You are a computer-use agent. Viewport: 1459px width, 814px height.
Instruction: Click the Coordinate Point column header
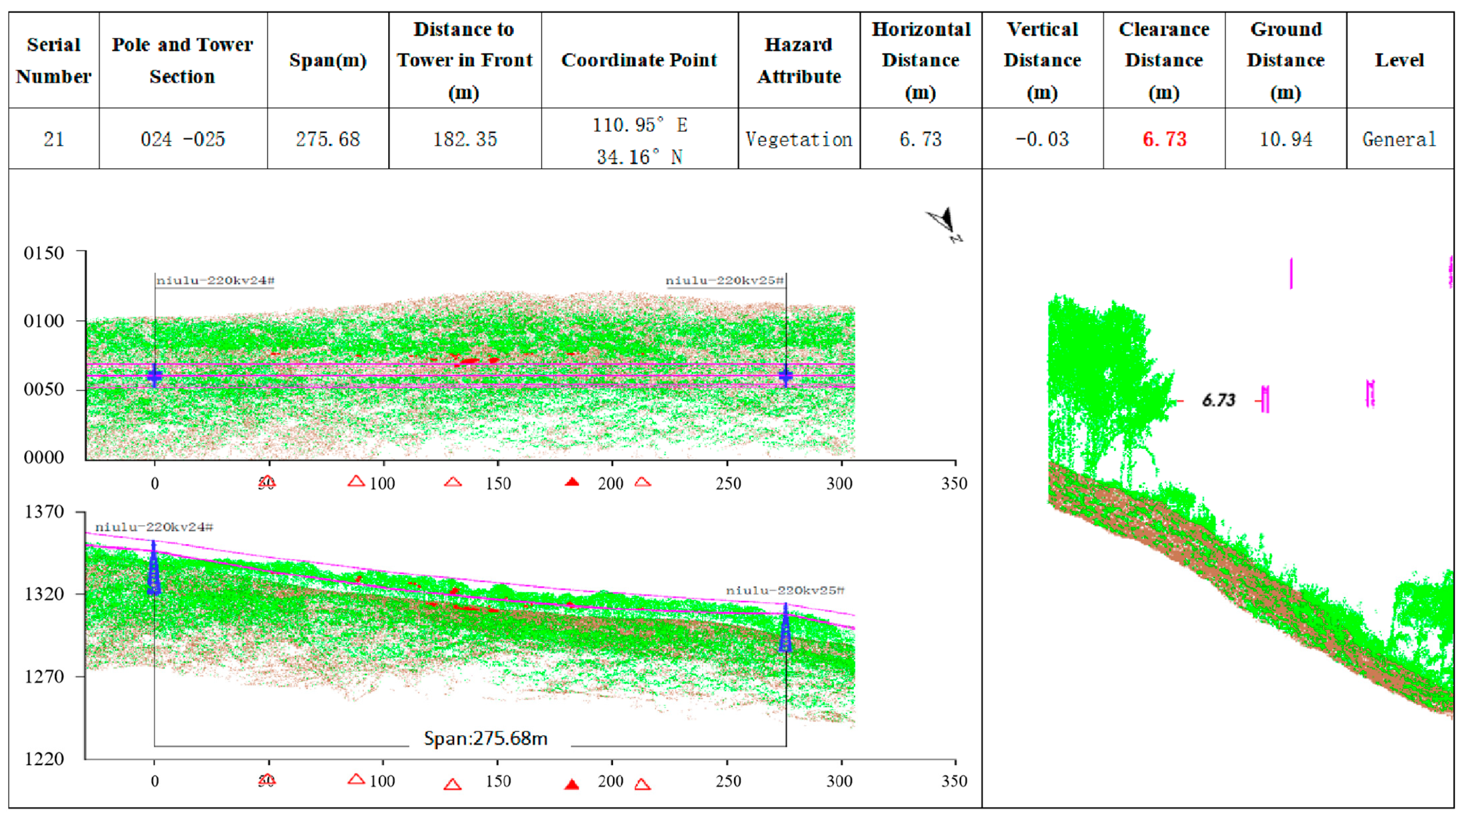coord(639,60)
